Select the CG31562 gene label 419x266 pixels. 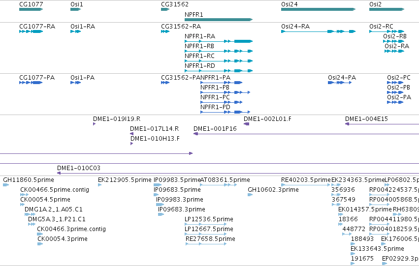175,4
